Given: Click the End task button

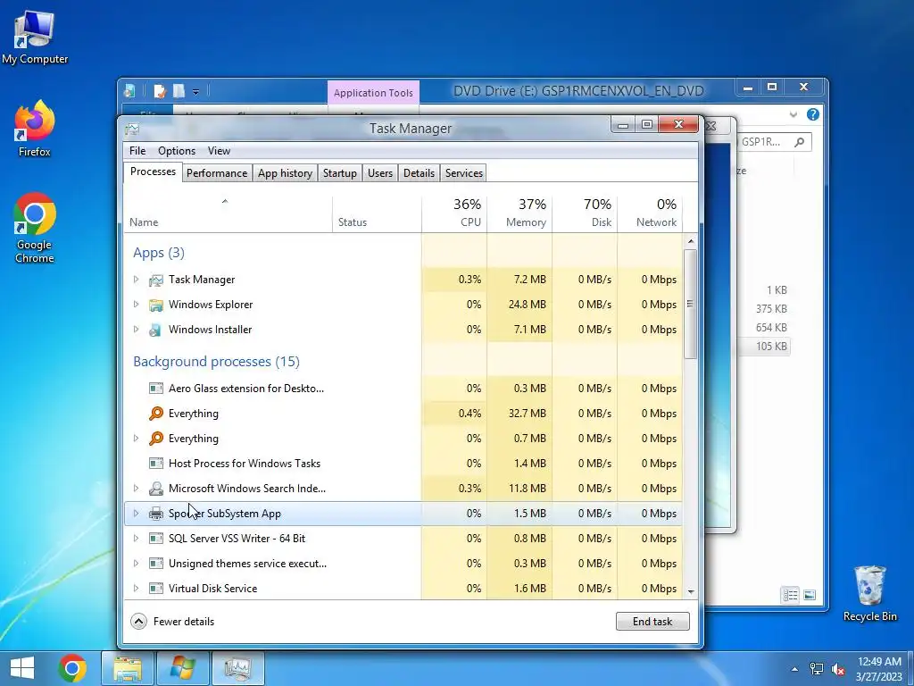Looking at the screenshot, I should (x=652, y=622).
